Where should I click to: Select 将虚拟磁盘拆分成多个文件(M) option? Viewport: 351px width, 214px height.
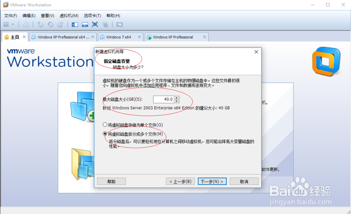point(133,134)
